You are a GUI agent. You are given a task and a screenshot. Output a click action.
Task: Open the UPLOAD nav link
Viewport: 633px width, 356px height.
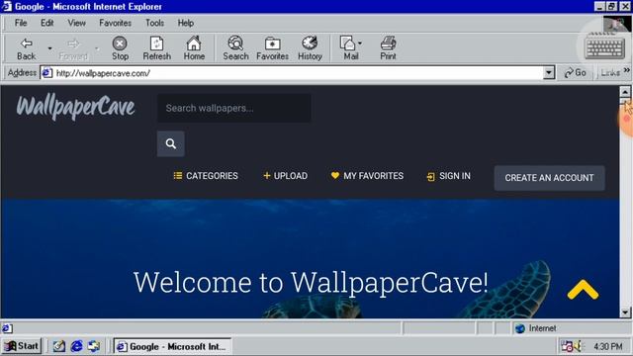[286, 176]
